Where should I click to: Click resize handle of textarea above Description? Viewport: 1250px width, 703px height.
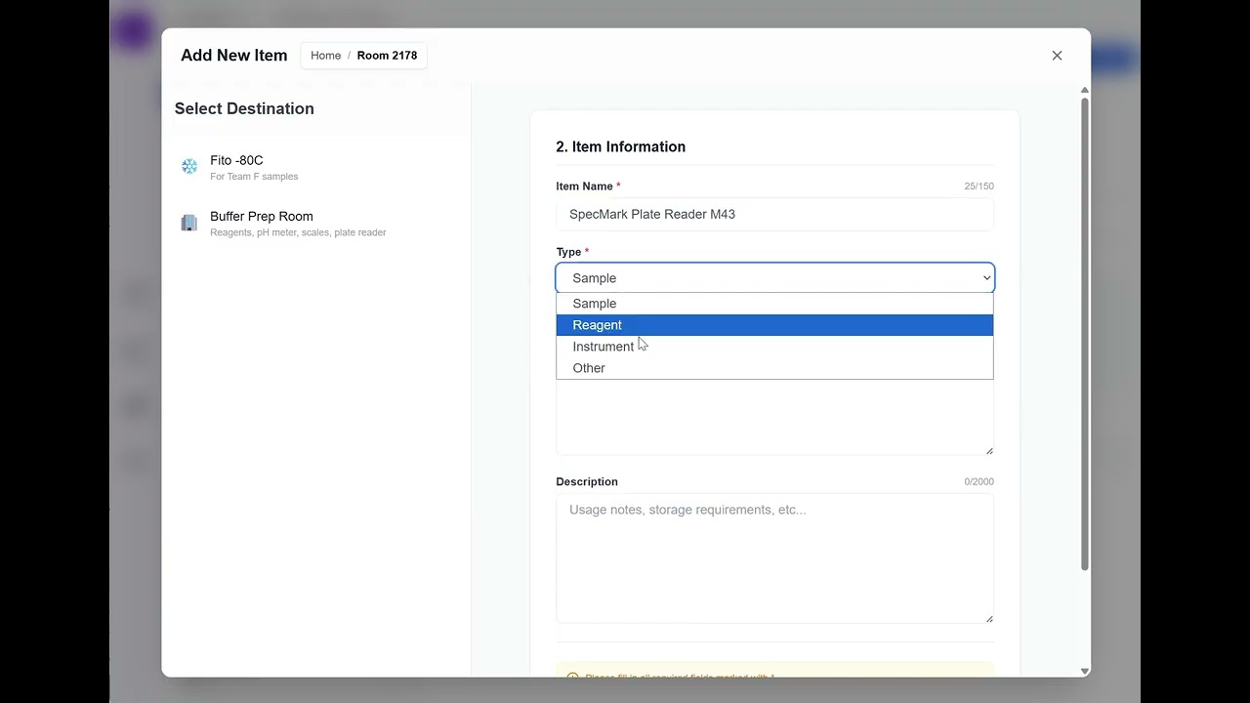[989, 451]
